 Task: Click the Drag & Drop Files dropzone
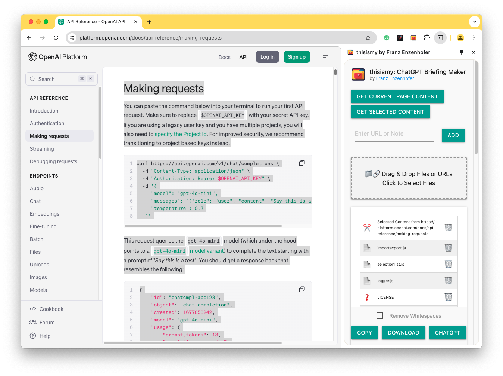pos(409,178)
